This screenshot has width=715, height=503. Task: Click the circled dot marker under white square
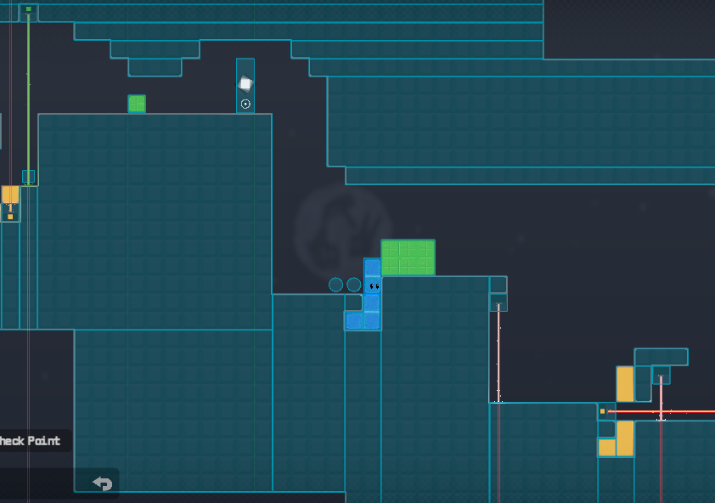245,104
